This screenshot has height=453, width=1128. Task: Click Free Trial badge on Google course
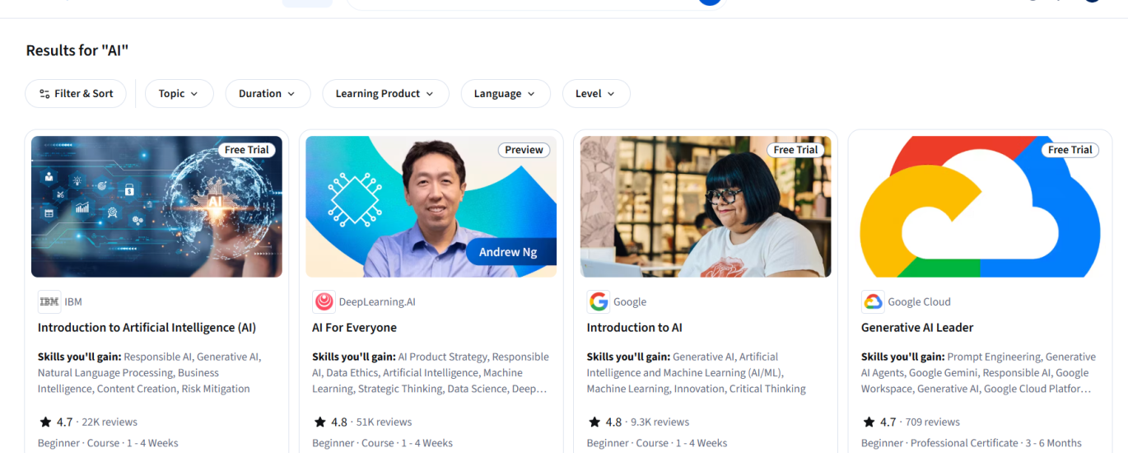[x=795, y=150]
